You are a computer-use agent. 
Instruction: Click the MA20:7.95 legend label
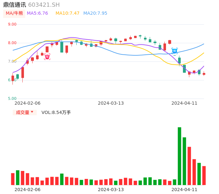click(x=95, y=13)
